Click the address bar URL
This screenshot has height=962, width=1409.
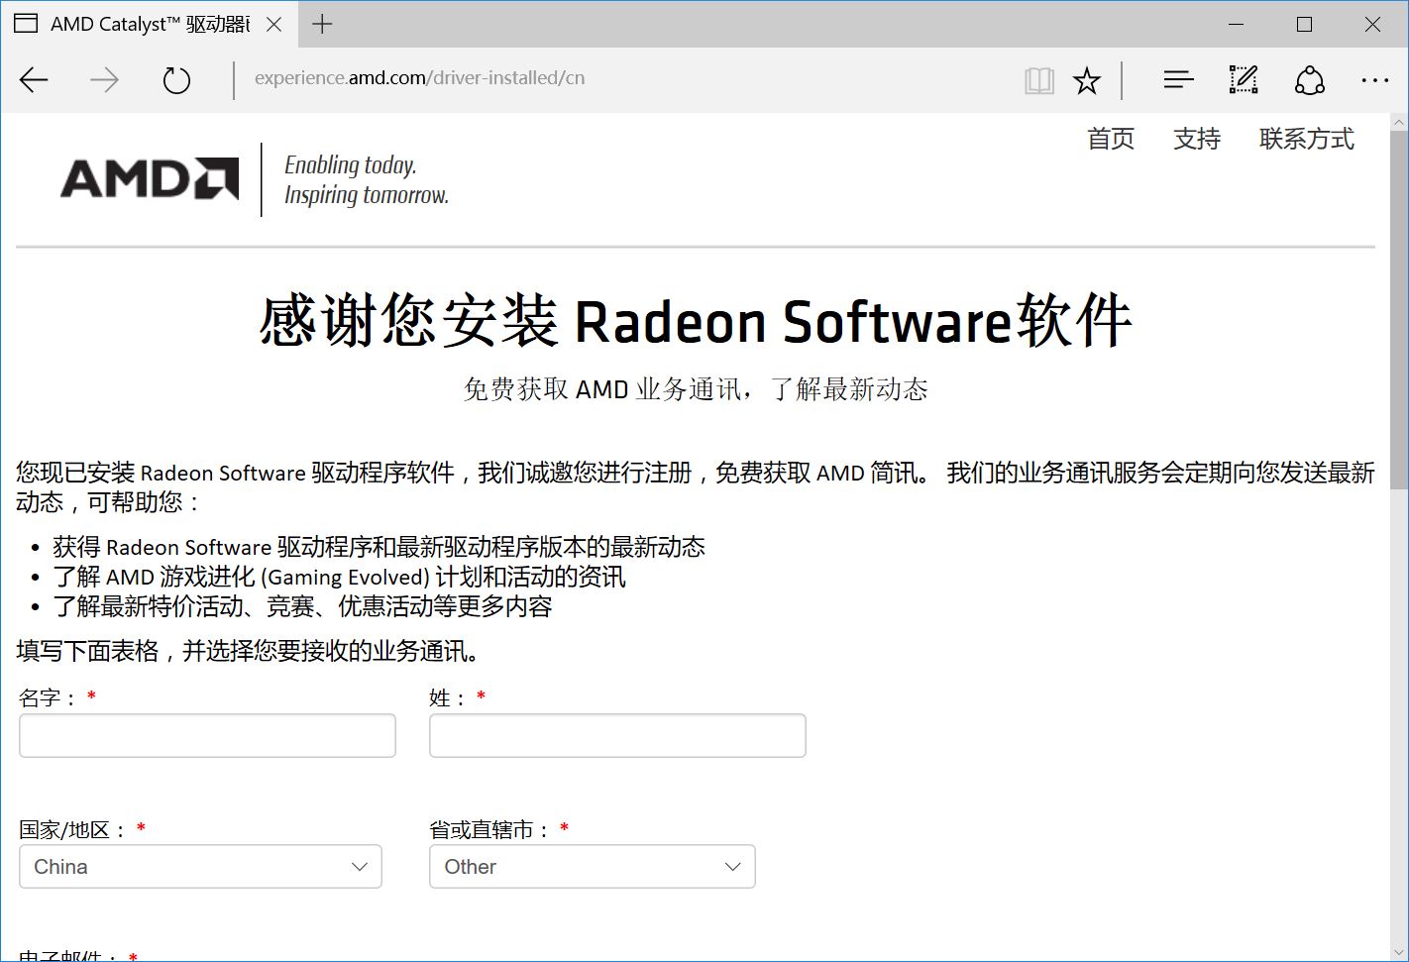(419, 78)
